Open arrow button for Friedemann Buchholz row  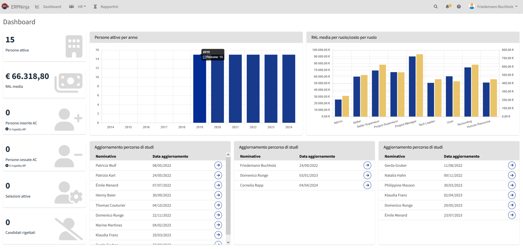(x=367, y=165)
